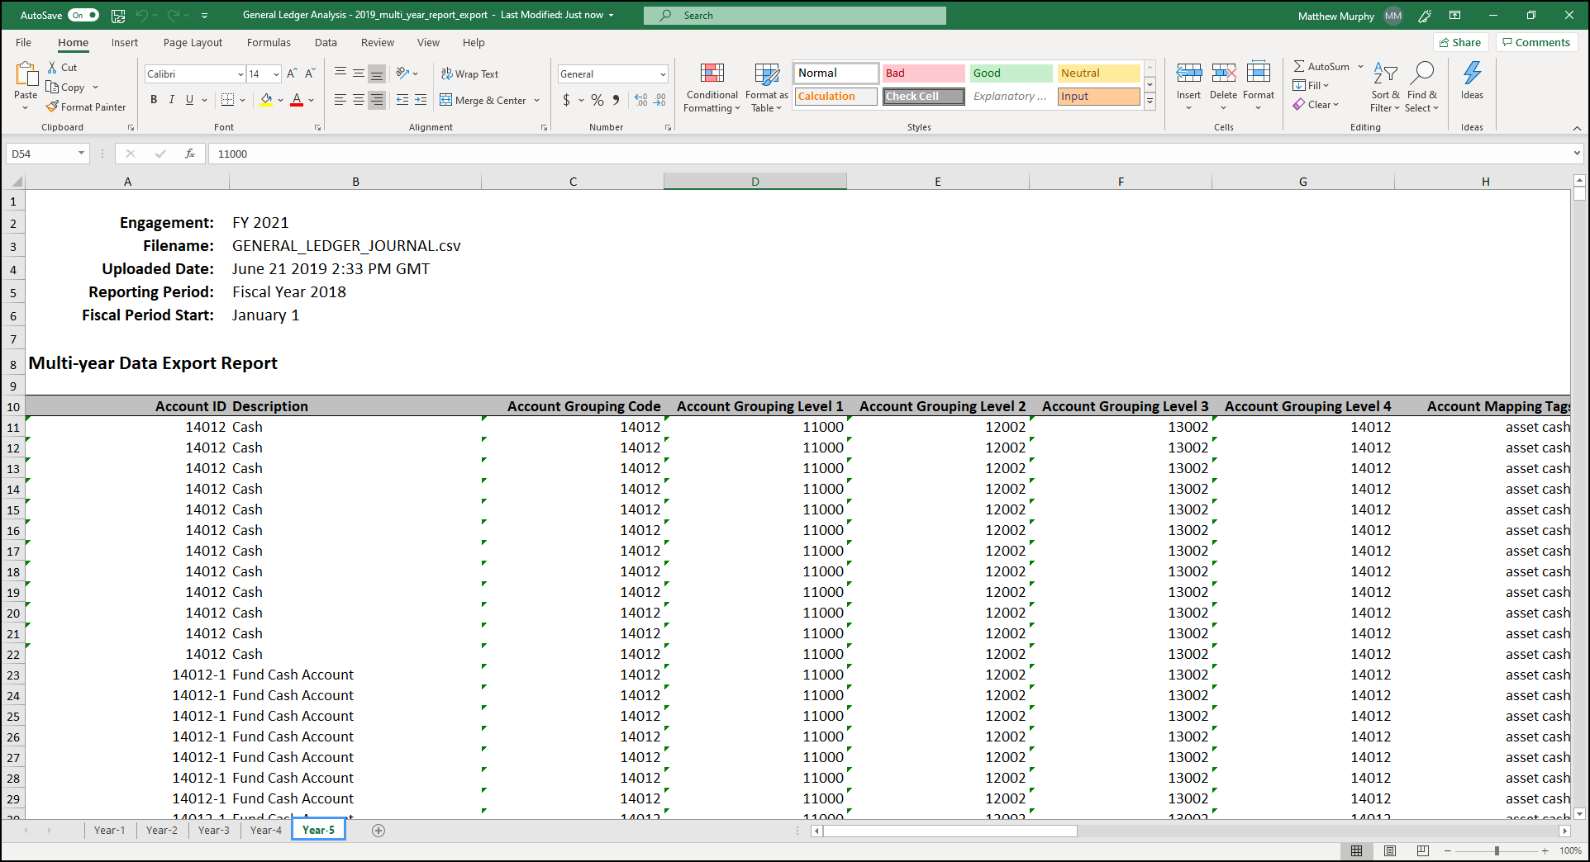
Task: Apply the Check Cell style
Action: (923, 96)
